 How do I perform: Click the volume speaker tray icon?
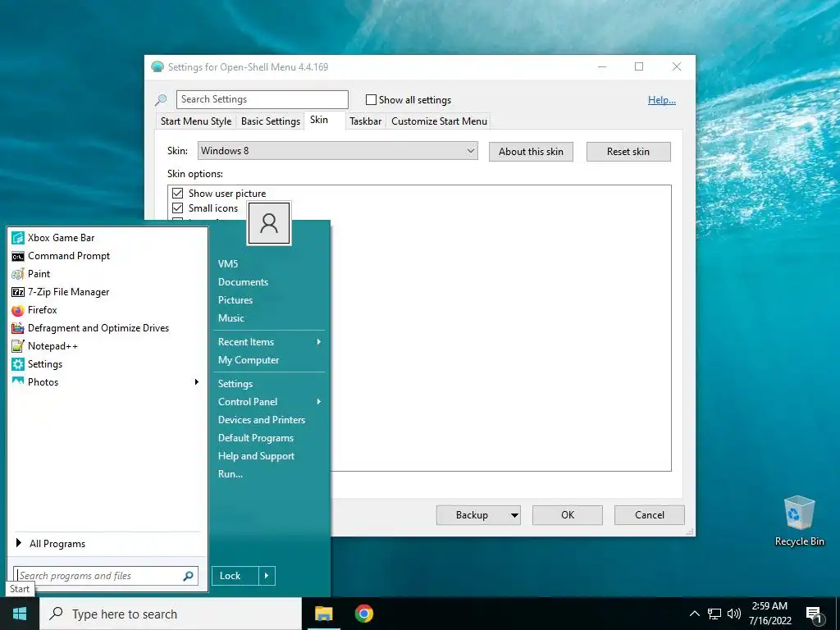pyautogui.click(x=734, y=614)
